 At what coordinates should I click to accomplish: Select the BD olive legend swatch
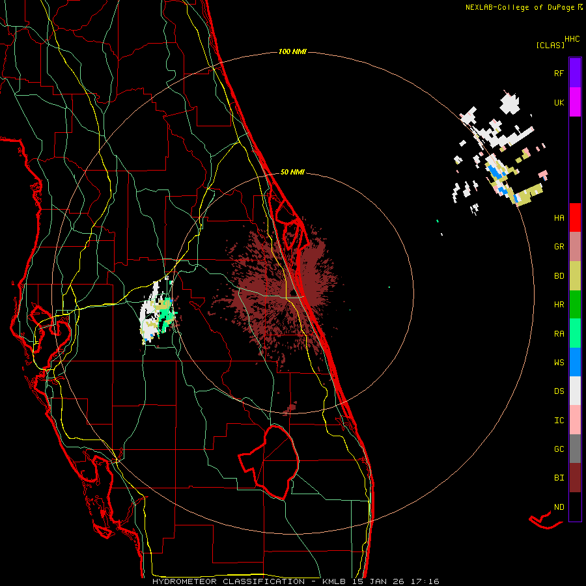575,276
